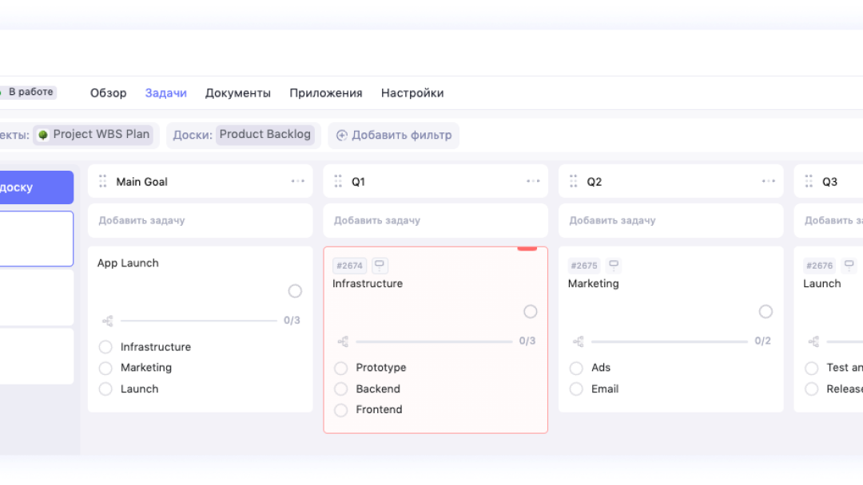The width and height of the screenshot is (863, 485).
Task: Click Добавить задачу field in Q2 column
Action: click(670, 221)
